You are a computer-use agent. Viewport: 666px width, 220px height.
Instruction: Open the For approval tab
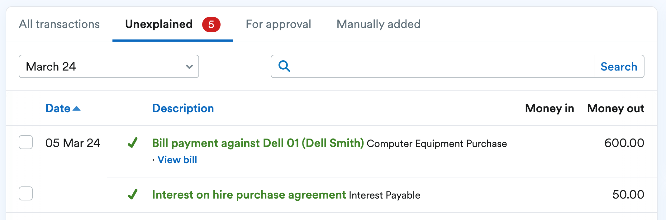[278, 24]
